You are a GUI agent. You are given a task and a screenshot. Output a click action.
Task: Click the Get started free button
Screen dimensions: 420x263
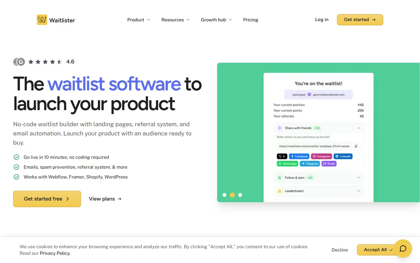tap(47, 199)
